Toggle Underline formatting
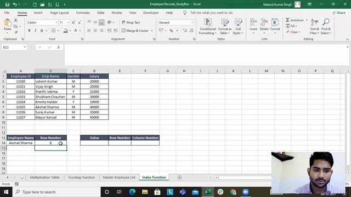 tap(42, 31)
